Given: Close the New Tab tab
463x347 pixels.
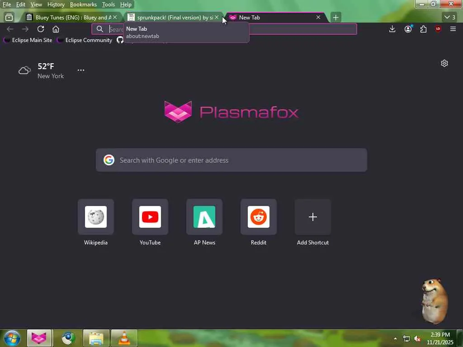Looking at the screenshot, I should coord(318,18).
